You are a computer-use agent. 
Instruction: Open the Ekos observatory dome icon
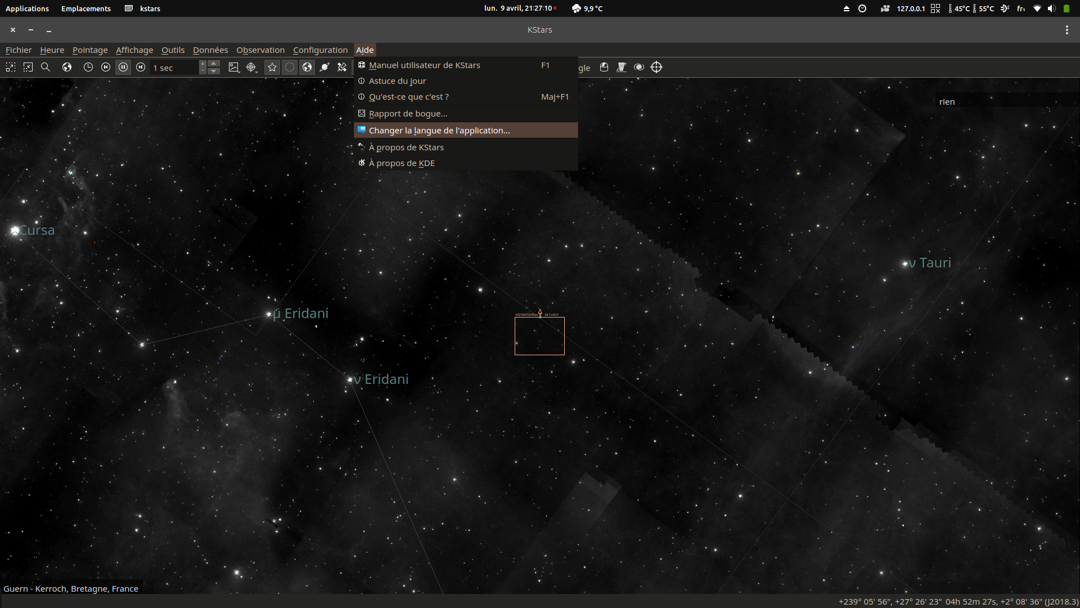pyautogui.click(x=604, y=68)
